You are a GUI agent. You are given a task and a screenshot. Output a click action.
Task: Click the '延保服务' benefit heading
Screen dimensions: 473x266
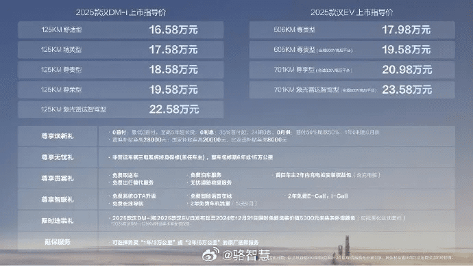click(58, 242)
